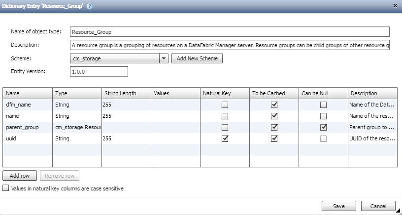Image resolution: width=402 pixels, height=215 pixels.
Task: Click the Entity Version field
Action: [x=99, y=72]
